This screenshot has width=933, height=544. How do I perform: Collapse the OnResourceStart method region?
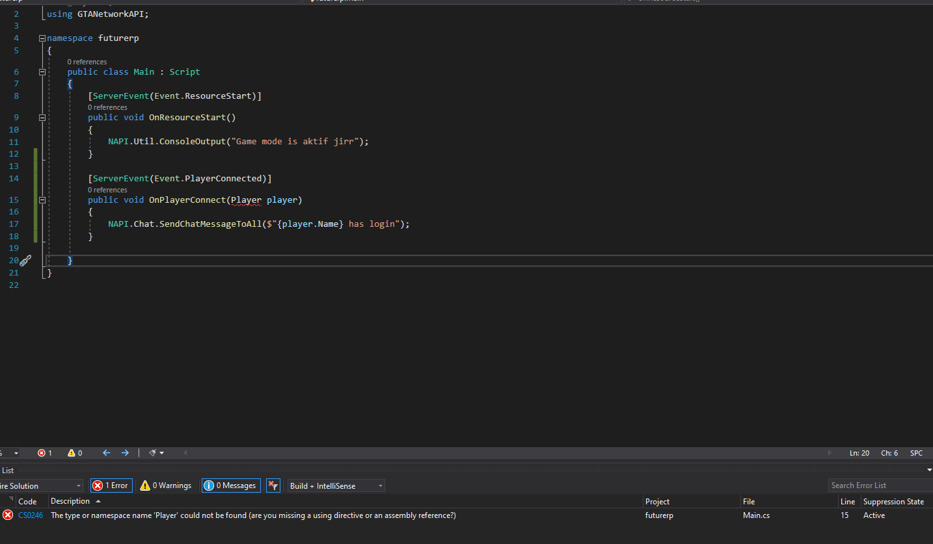[x=42, y=117]
